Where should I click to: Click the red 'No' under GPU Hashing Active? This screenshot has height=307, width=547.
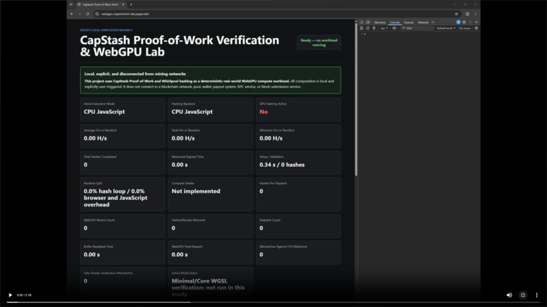tap(263, 112)
